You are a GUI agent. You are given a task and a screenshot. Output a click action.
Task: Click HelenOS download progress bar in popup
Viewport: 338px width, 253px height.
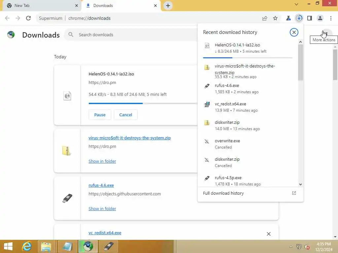[248, 58]
